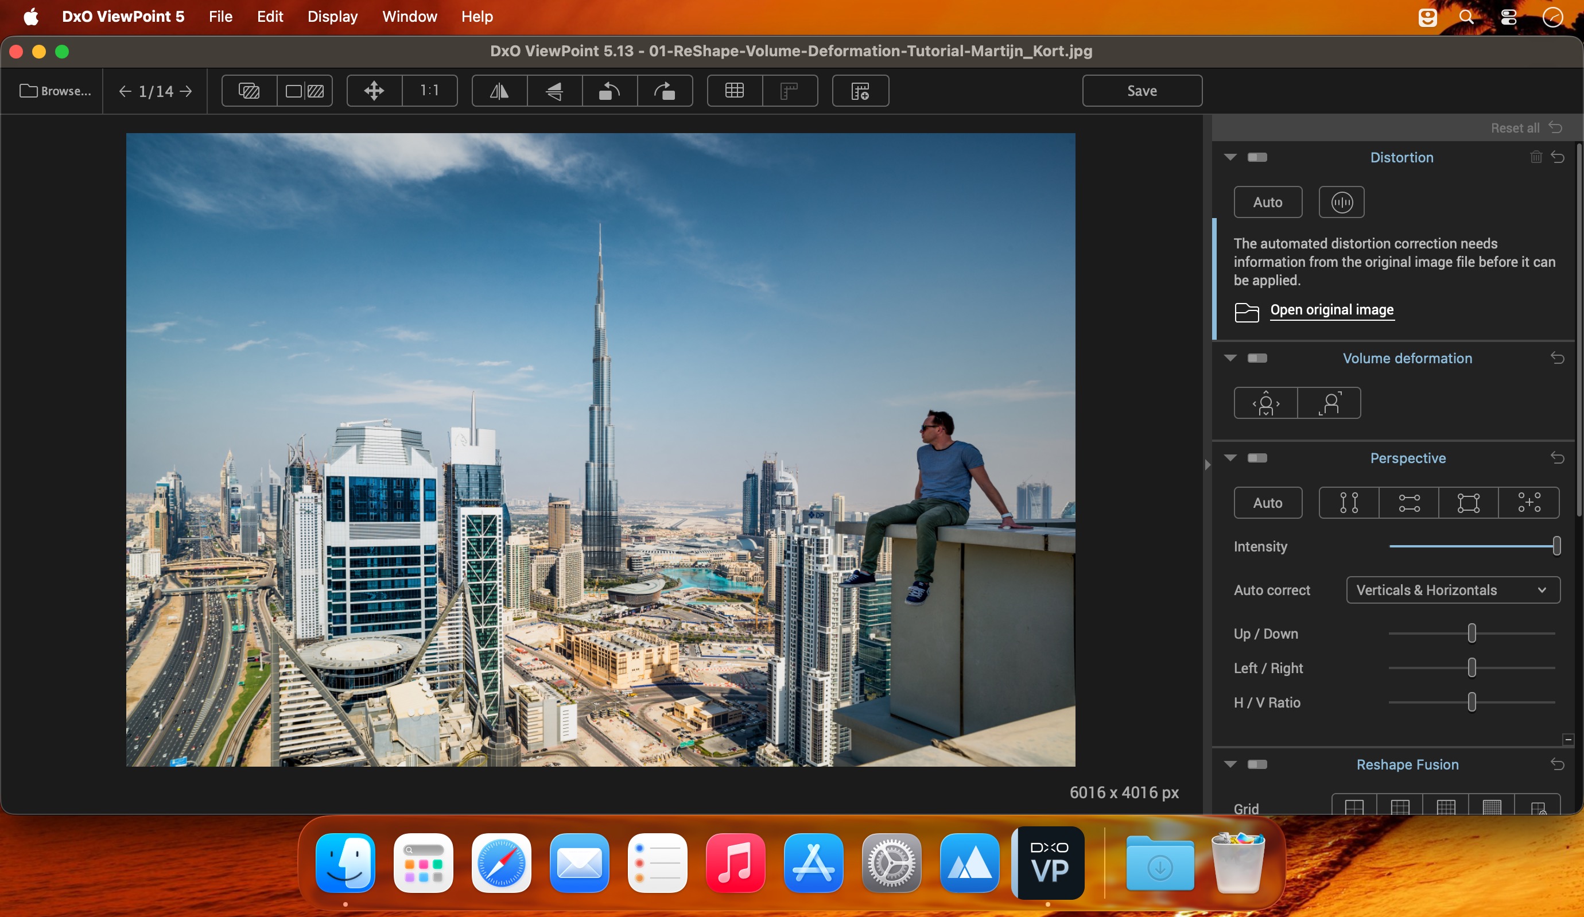Delete the Distortion correction with trash icon
This screenshot has height=917, width=1584.
[x=1536, y=157]
